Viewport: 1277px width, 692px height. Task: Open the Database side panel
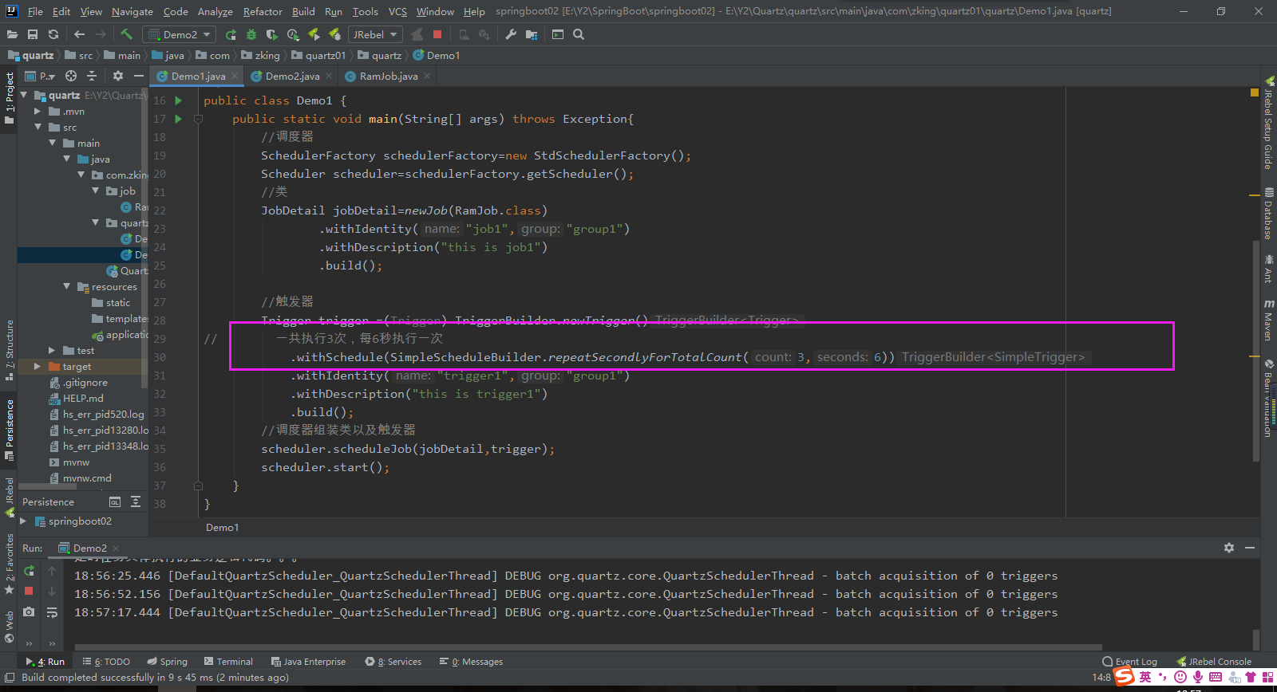1268,214
